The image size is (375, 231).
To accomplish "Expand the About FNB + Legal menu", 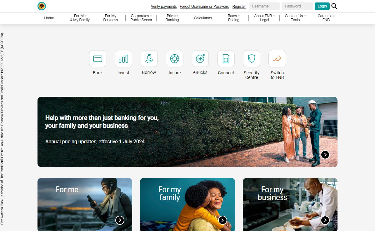I will (x=264, y=18).
